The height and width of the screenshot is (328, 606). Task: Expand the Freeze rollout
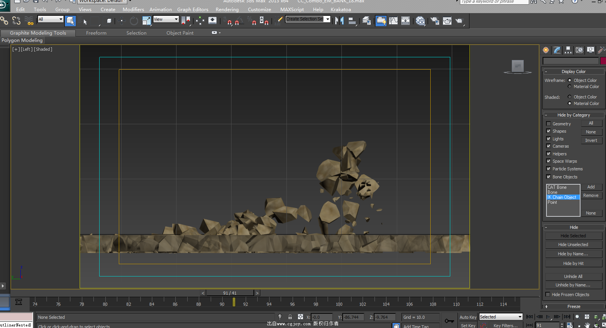coord(573,306)
